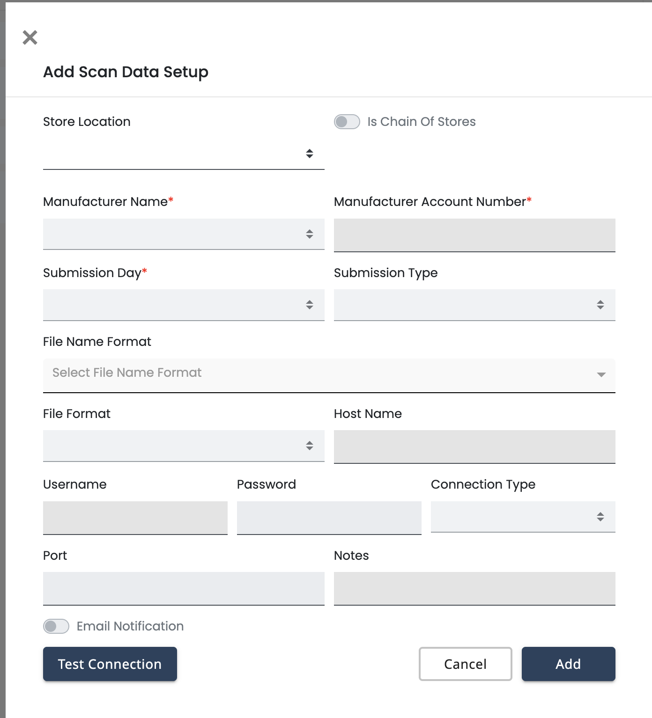This screenshot has height=718, width=652.
Task: Click into the Username field
Action: pos(135,518)
